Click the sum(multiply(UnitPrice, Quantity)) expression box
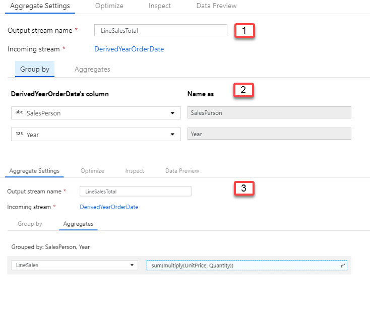This screenshot has width=370, height=309. [242, 266]
